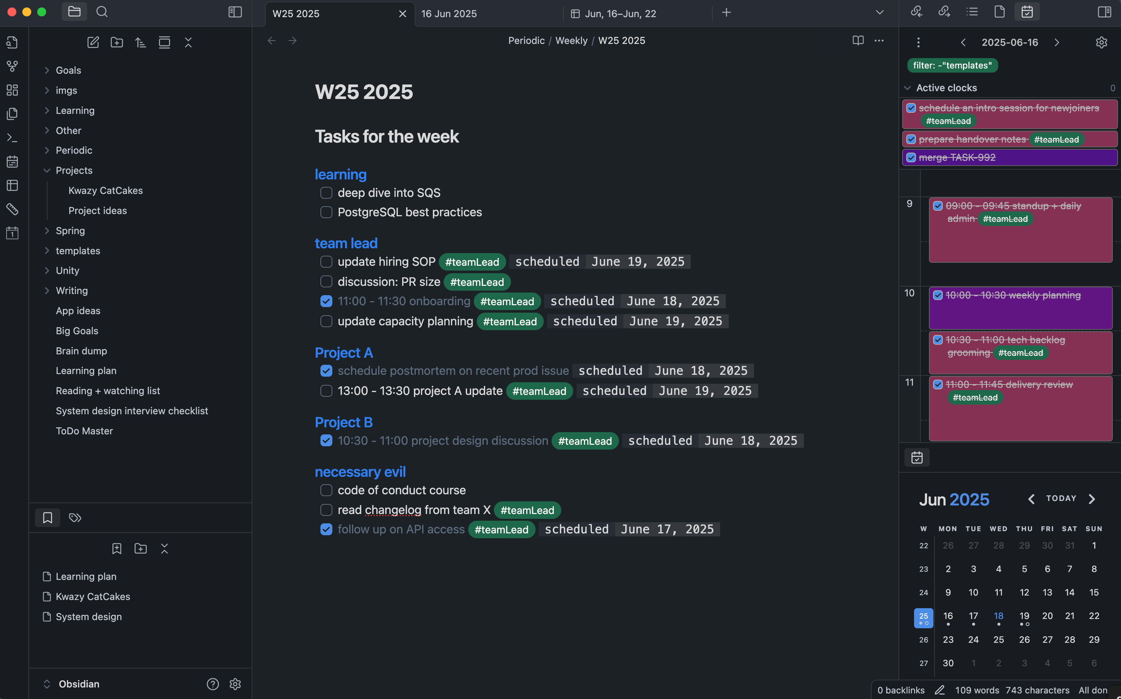Open more options for W25 2025 note
1121x699 pixels.
coord(879,41)
